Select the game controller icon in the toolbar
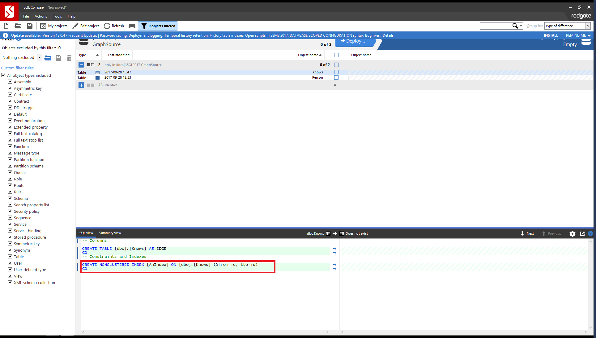Viewport: 596px width, 338px height. (132, 26)
